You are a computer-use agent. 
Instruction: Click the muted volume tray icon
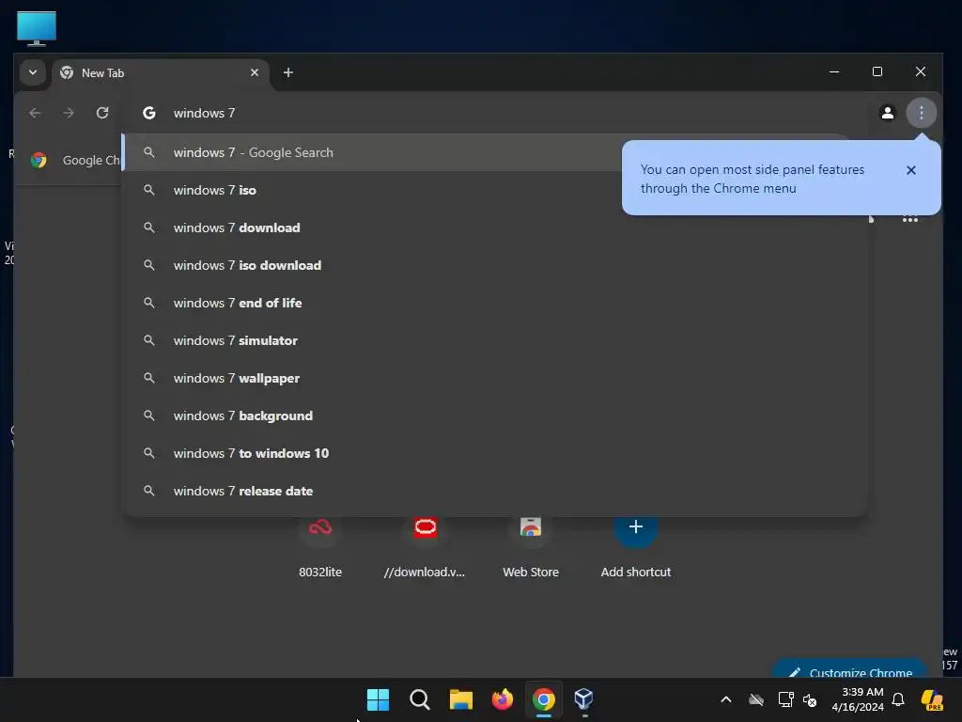[x=810, y=699]
